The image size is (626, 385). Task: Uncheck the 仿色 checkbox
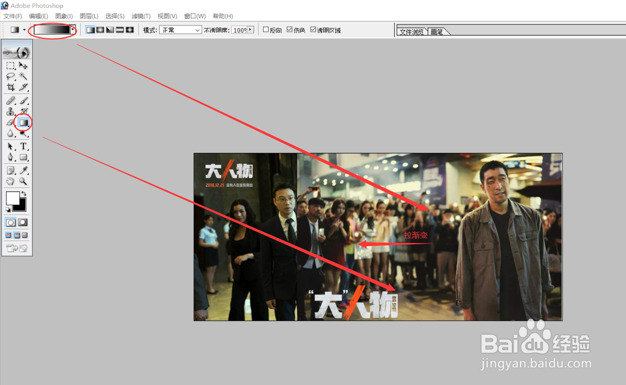tap(289, 29)
